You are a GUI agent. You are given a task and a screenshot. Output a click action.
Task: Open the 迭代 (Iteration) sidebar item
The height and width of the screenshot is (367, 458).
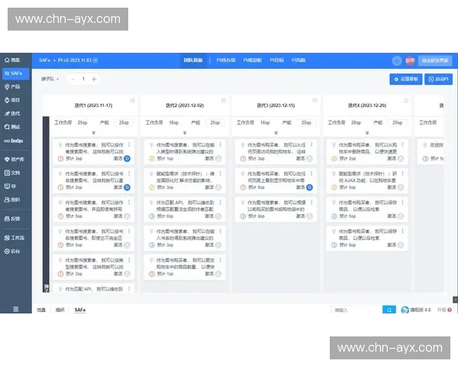click(x=12, y=114)
